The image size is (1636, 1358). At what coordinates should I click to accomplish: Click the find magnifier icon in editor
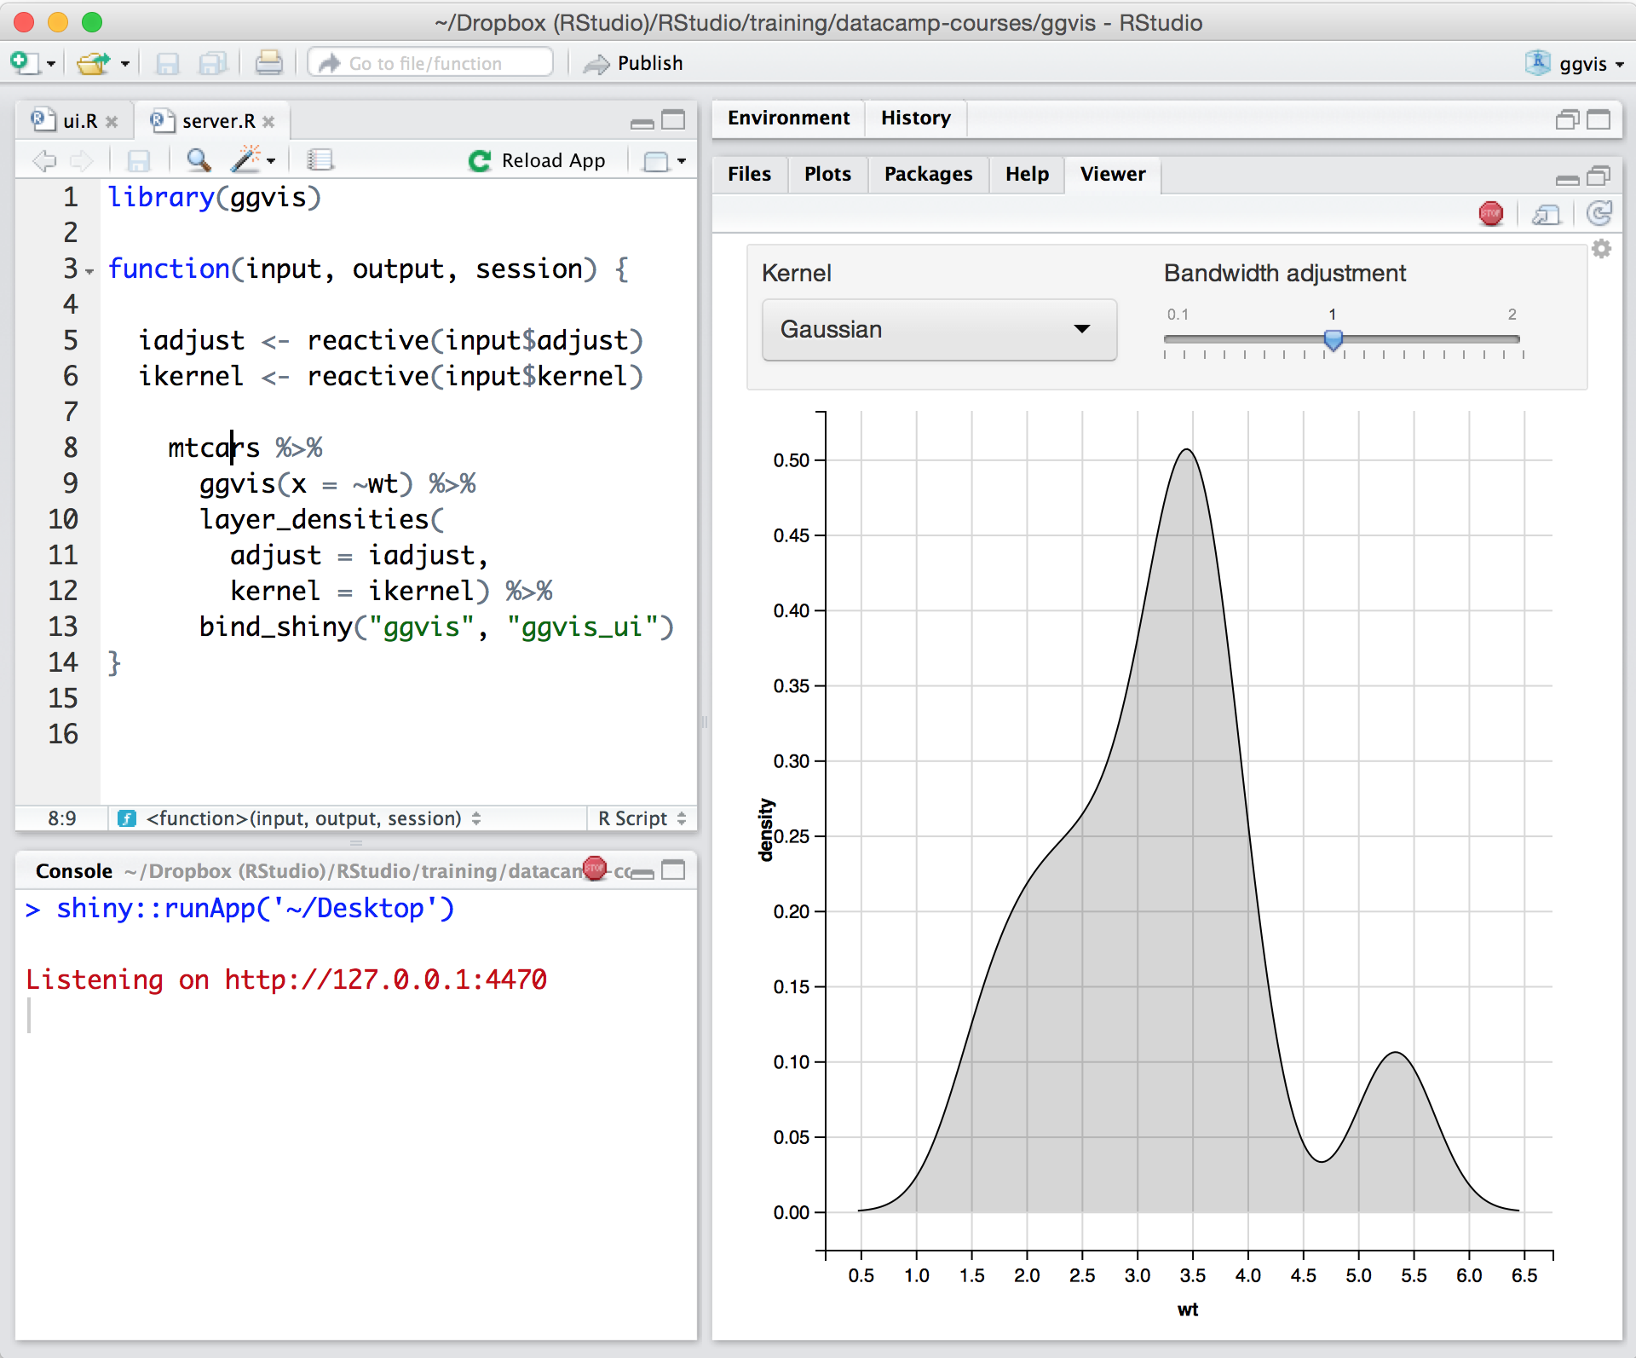pos(198,160)
